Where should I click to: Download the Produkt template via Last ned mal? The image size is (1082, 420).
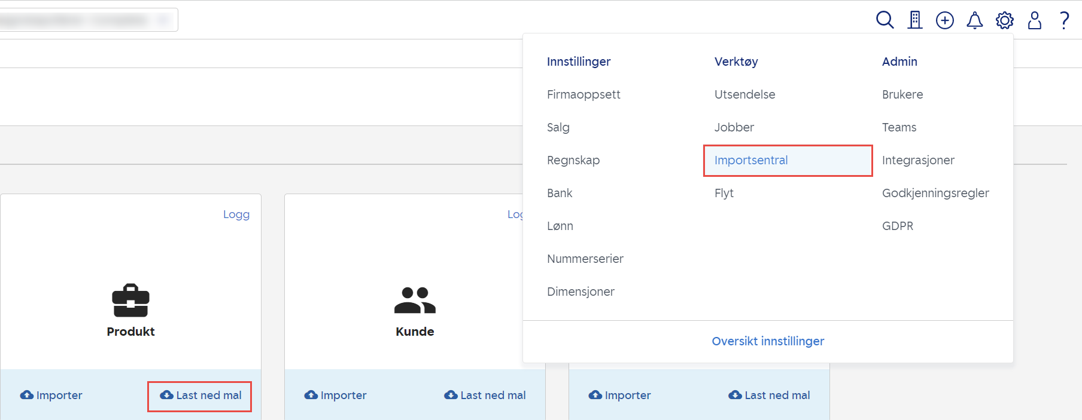(200, 396)
